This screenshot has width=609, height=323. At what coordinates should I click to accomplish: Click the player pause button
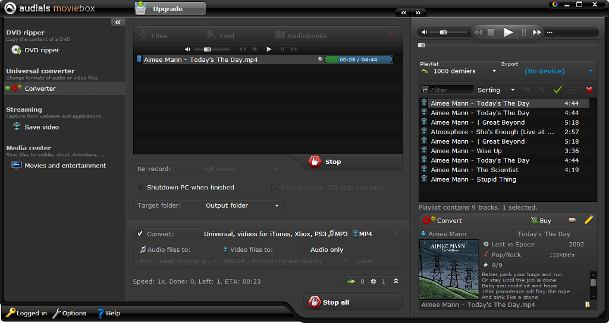(x=523, y=33)
